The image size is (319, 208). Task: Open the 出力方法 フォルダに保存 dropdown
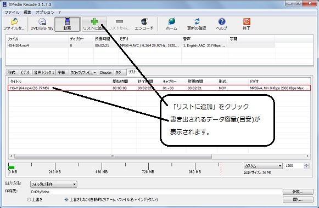tap(53, 184)
